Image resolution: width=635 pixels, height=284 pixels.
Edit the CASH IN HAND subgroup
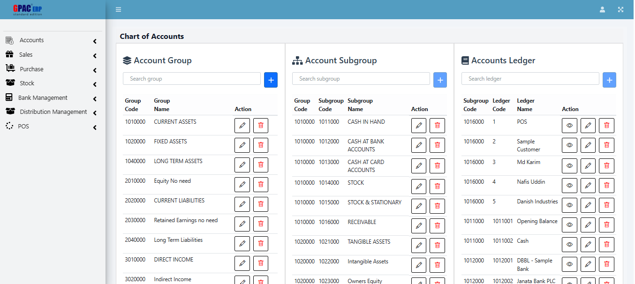(x=419, y=126)
